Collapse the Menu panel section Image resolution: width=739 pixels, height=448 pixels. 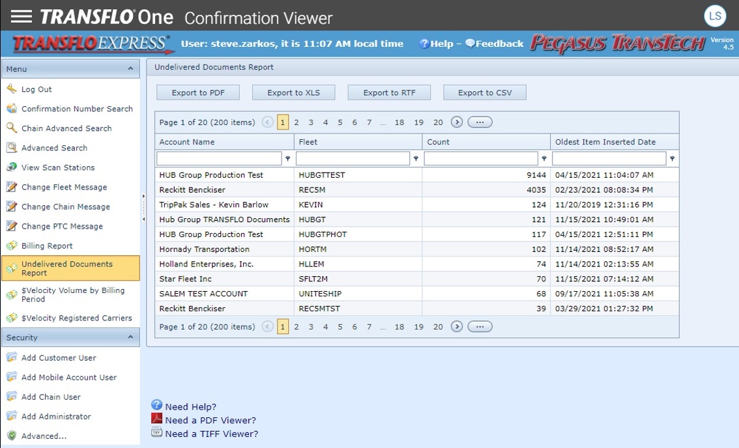tap(130, 69)
